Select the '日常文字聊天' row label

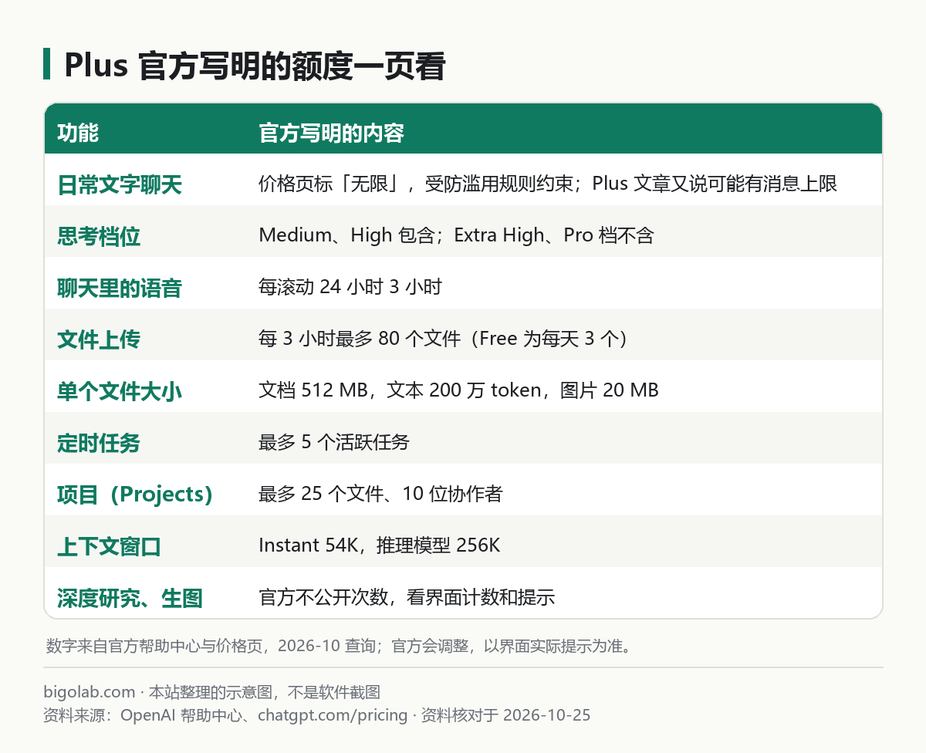[120, 184]
